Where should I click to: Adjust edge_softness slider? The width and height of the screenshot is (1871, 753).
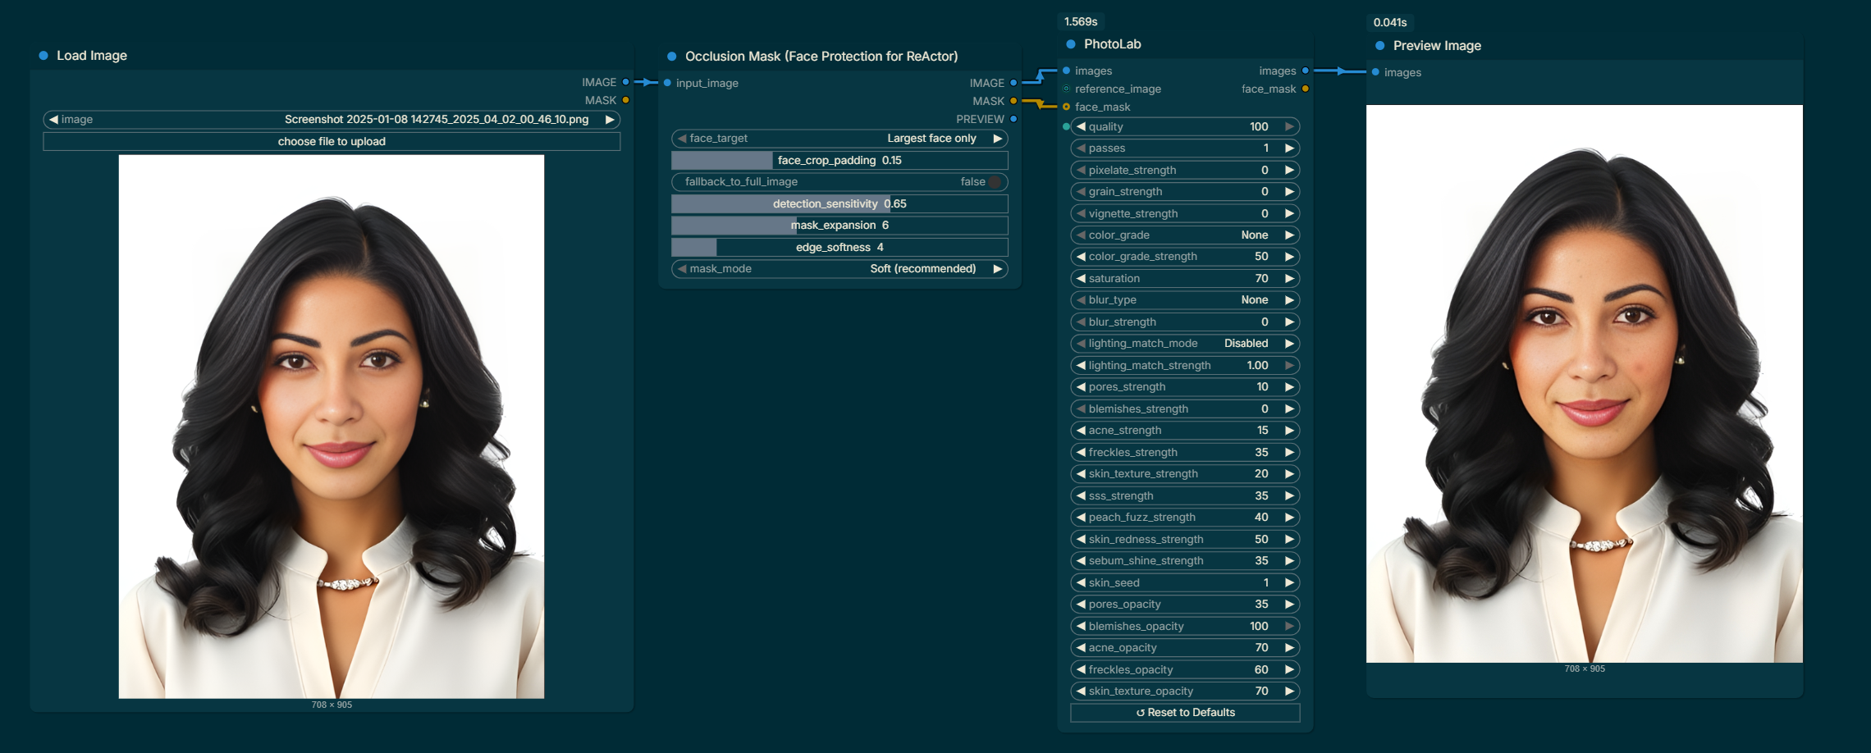pos(839,248)
